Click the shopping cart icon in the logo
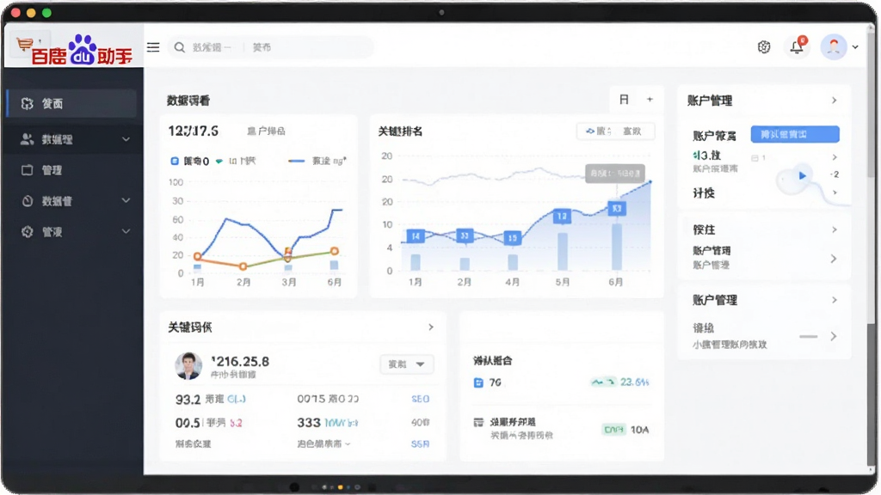881x495 pixels. (x=24, y=44)
